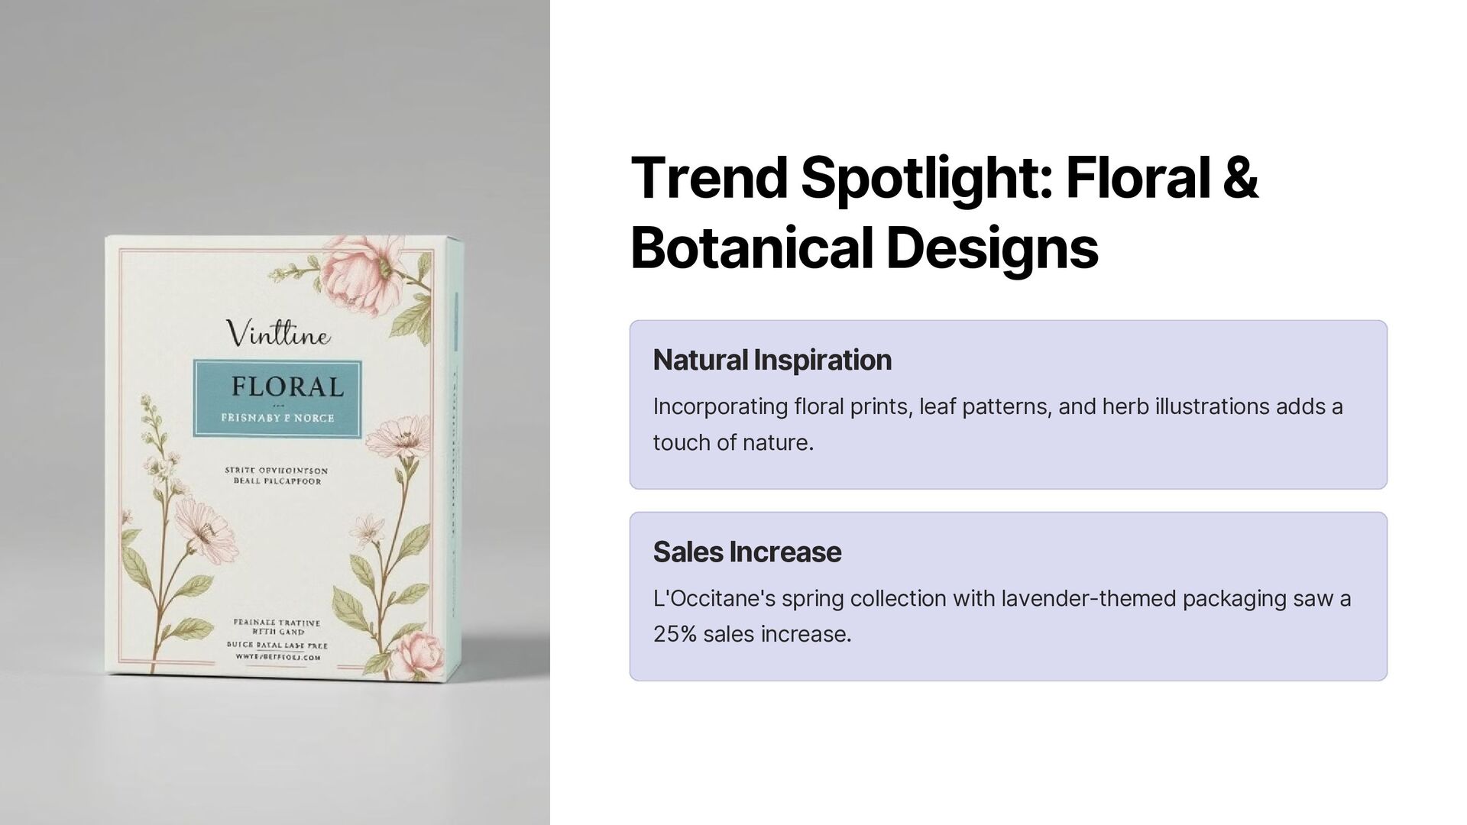1467x825 pixels.
Task: Select the Natural Inspiration lavender card
Action: [x=1008, y=405]
